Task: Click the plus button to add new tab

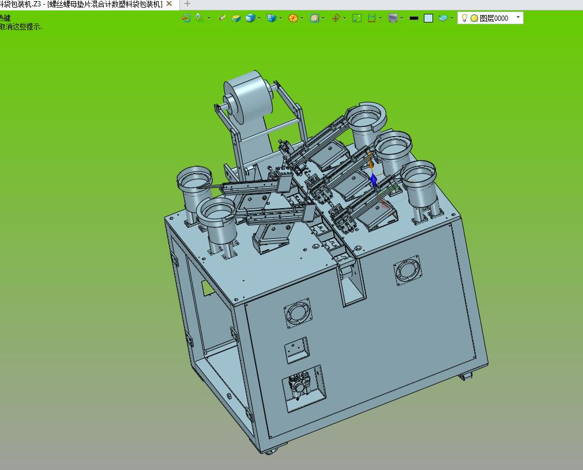Action: tap(187, 3)
